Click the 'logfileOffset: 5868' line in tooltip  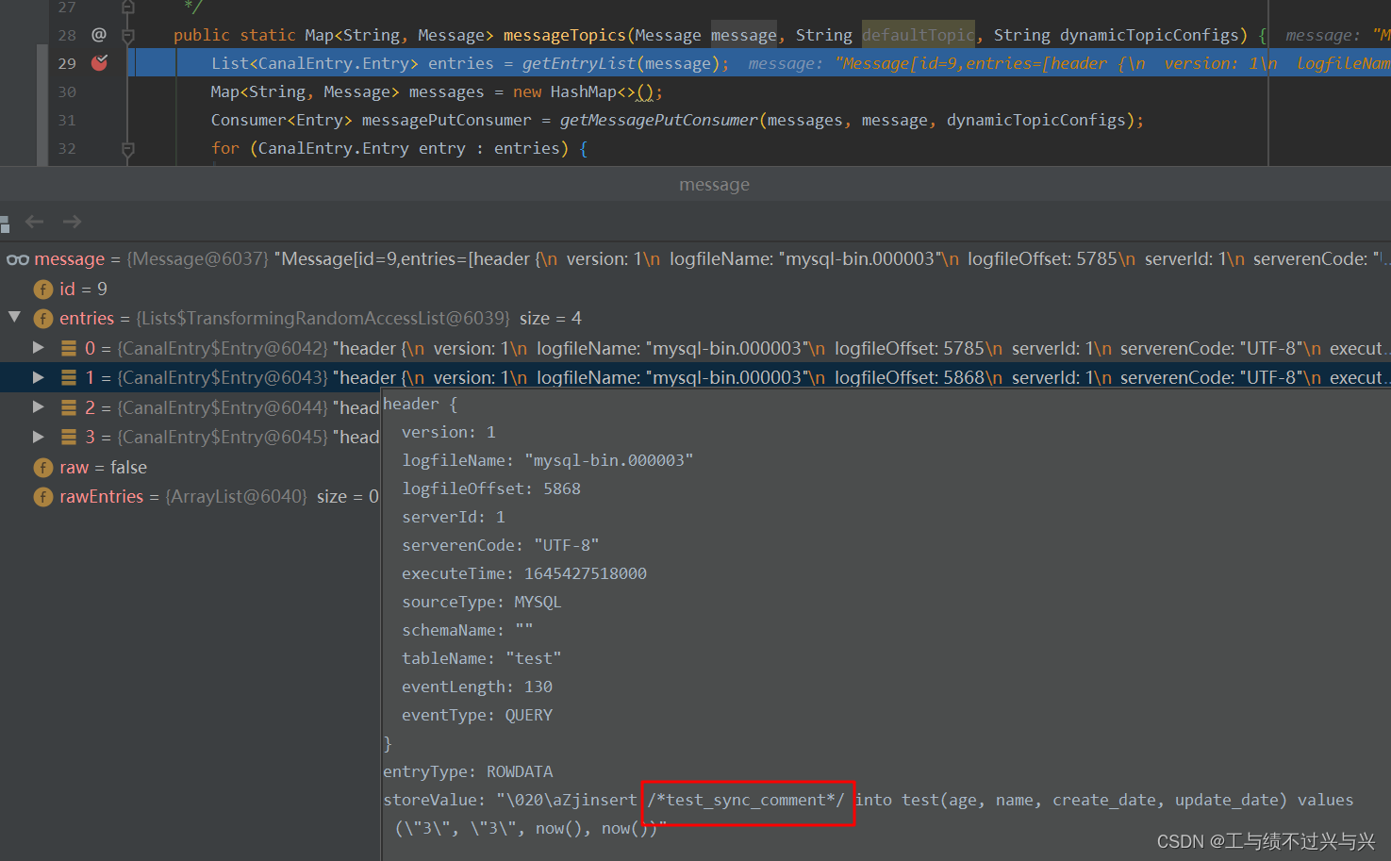(x=491, y=488)
